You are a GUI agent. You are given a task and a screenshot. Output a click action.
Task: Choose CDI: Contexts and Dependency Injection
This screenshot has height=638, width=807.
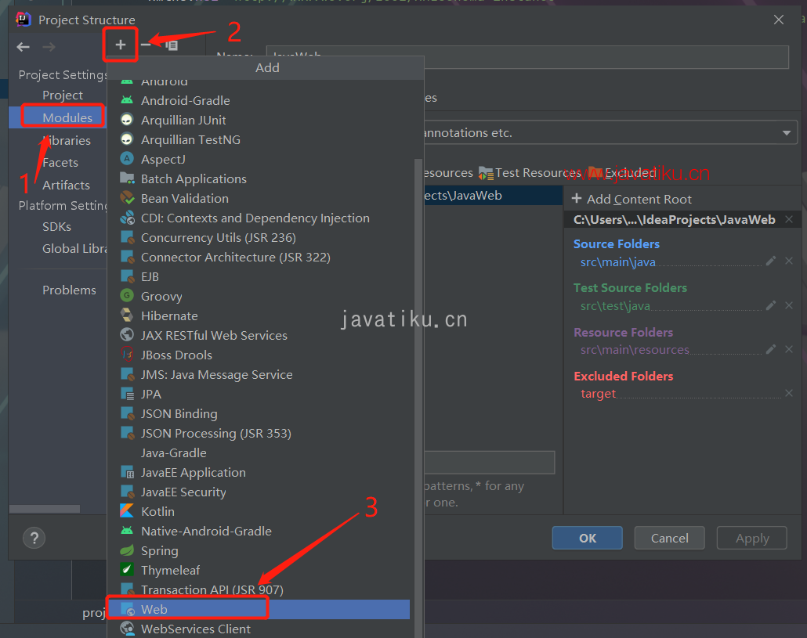259,218
